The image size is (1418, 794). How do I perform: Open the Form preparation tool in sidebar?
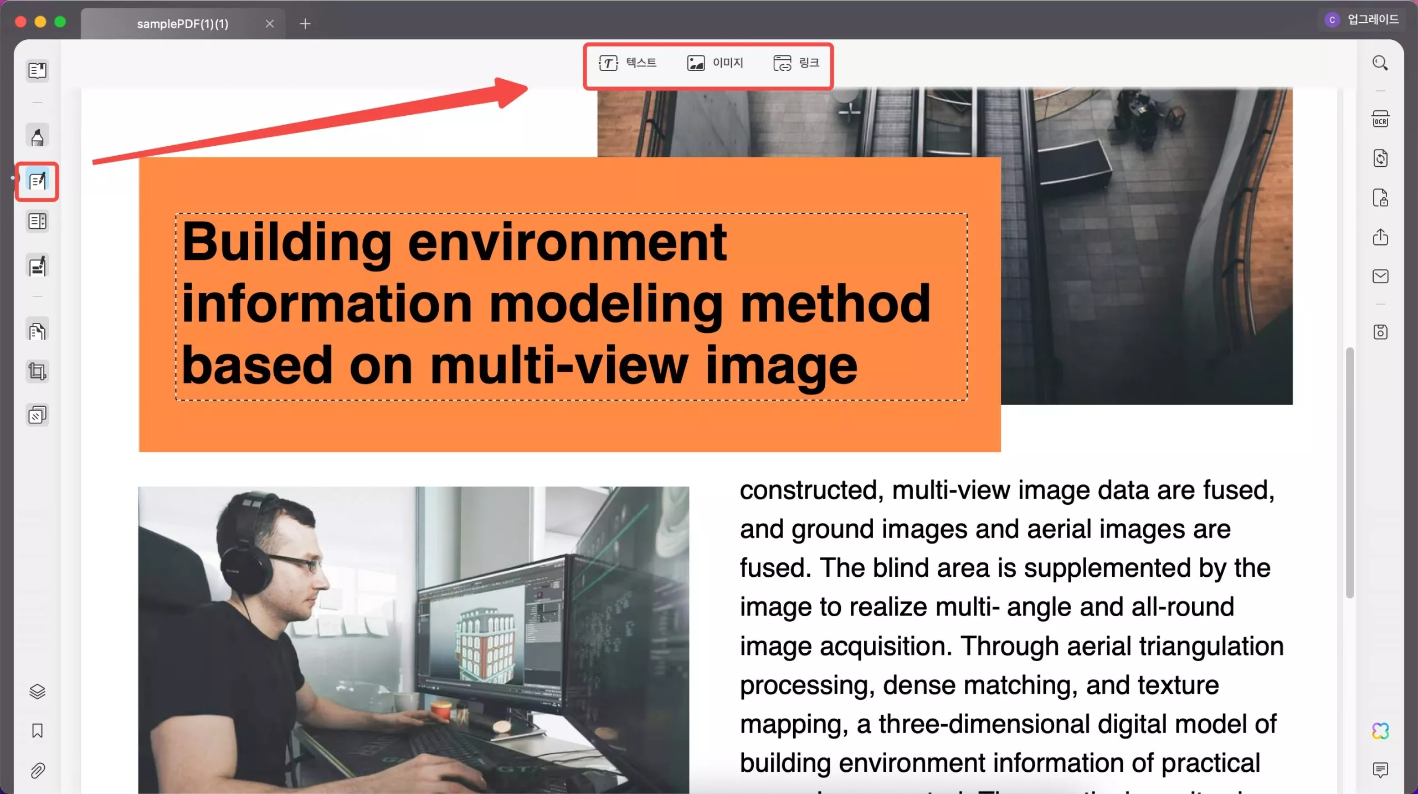pyautogui.click(x=37, y=222)
